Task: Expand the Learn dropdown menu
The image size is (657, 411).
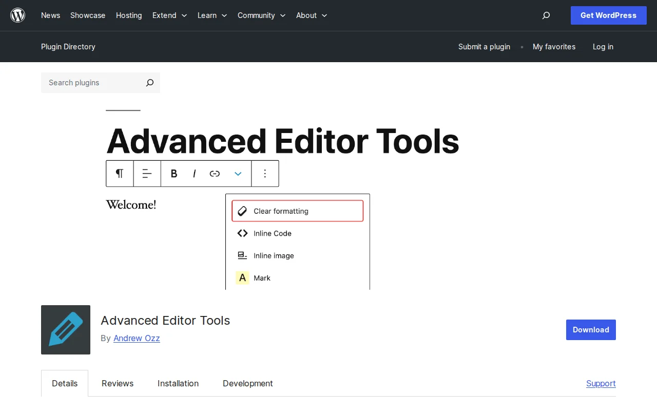Action: pos(211,15)
